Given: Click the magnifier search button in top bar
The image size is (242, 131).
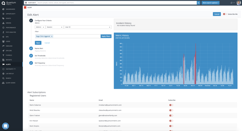Looking at the screenshot, I should point(198,3).
